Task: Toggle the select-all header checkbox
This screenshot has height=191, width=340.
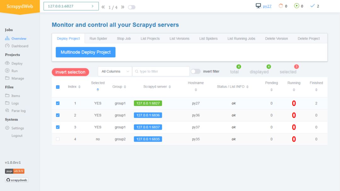Action: [58, 87]
